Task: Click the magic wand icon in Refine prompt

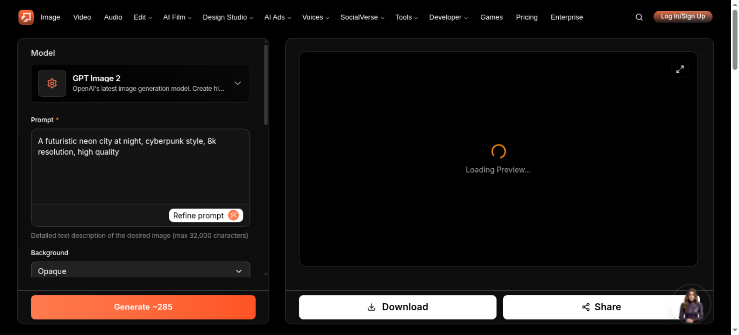Action: pyautogui.click(x=234, y=215)
